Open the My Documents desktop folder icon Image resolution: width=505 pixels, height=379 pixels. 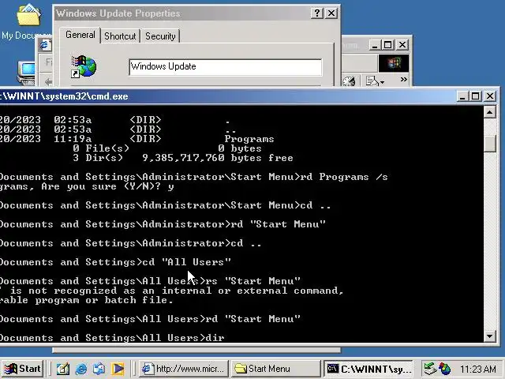28,15
